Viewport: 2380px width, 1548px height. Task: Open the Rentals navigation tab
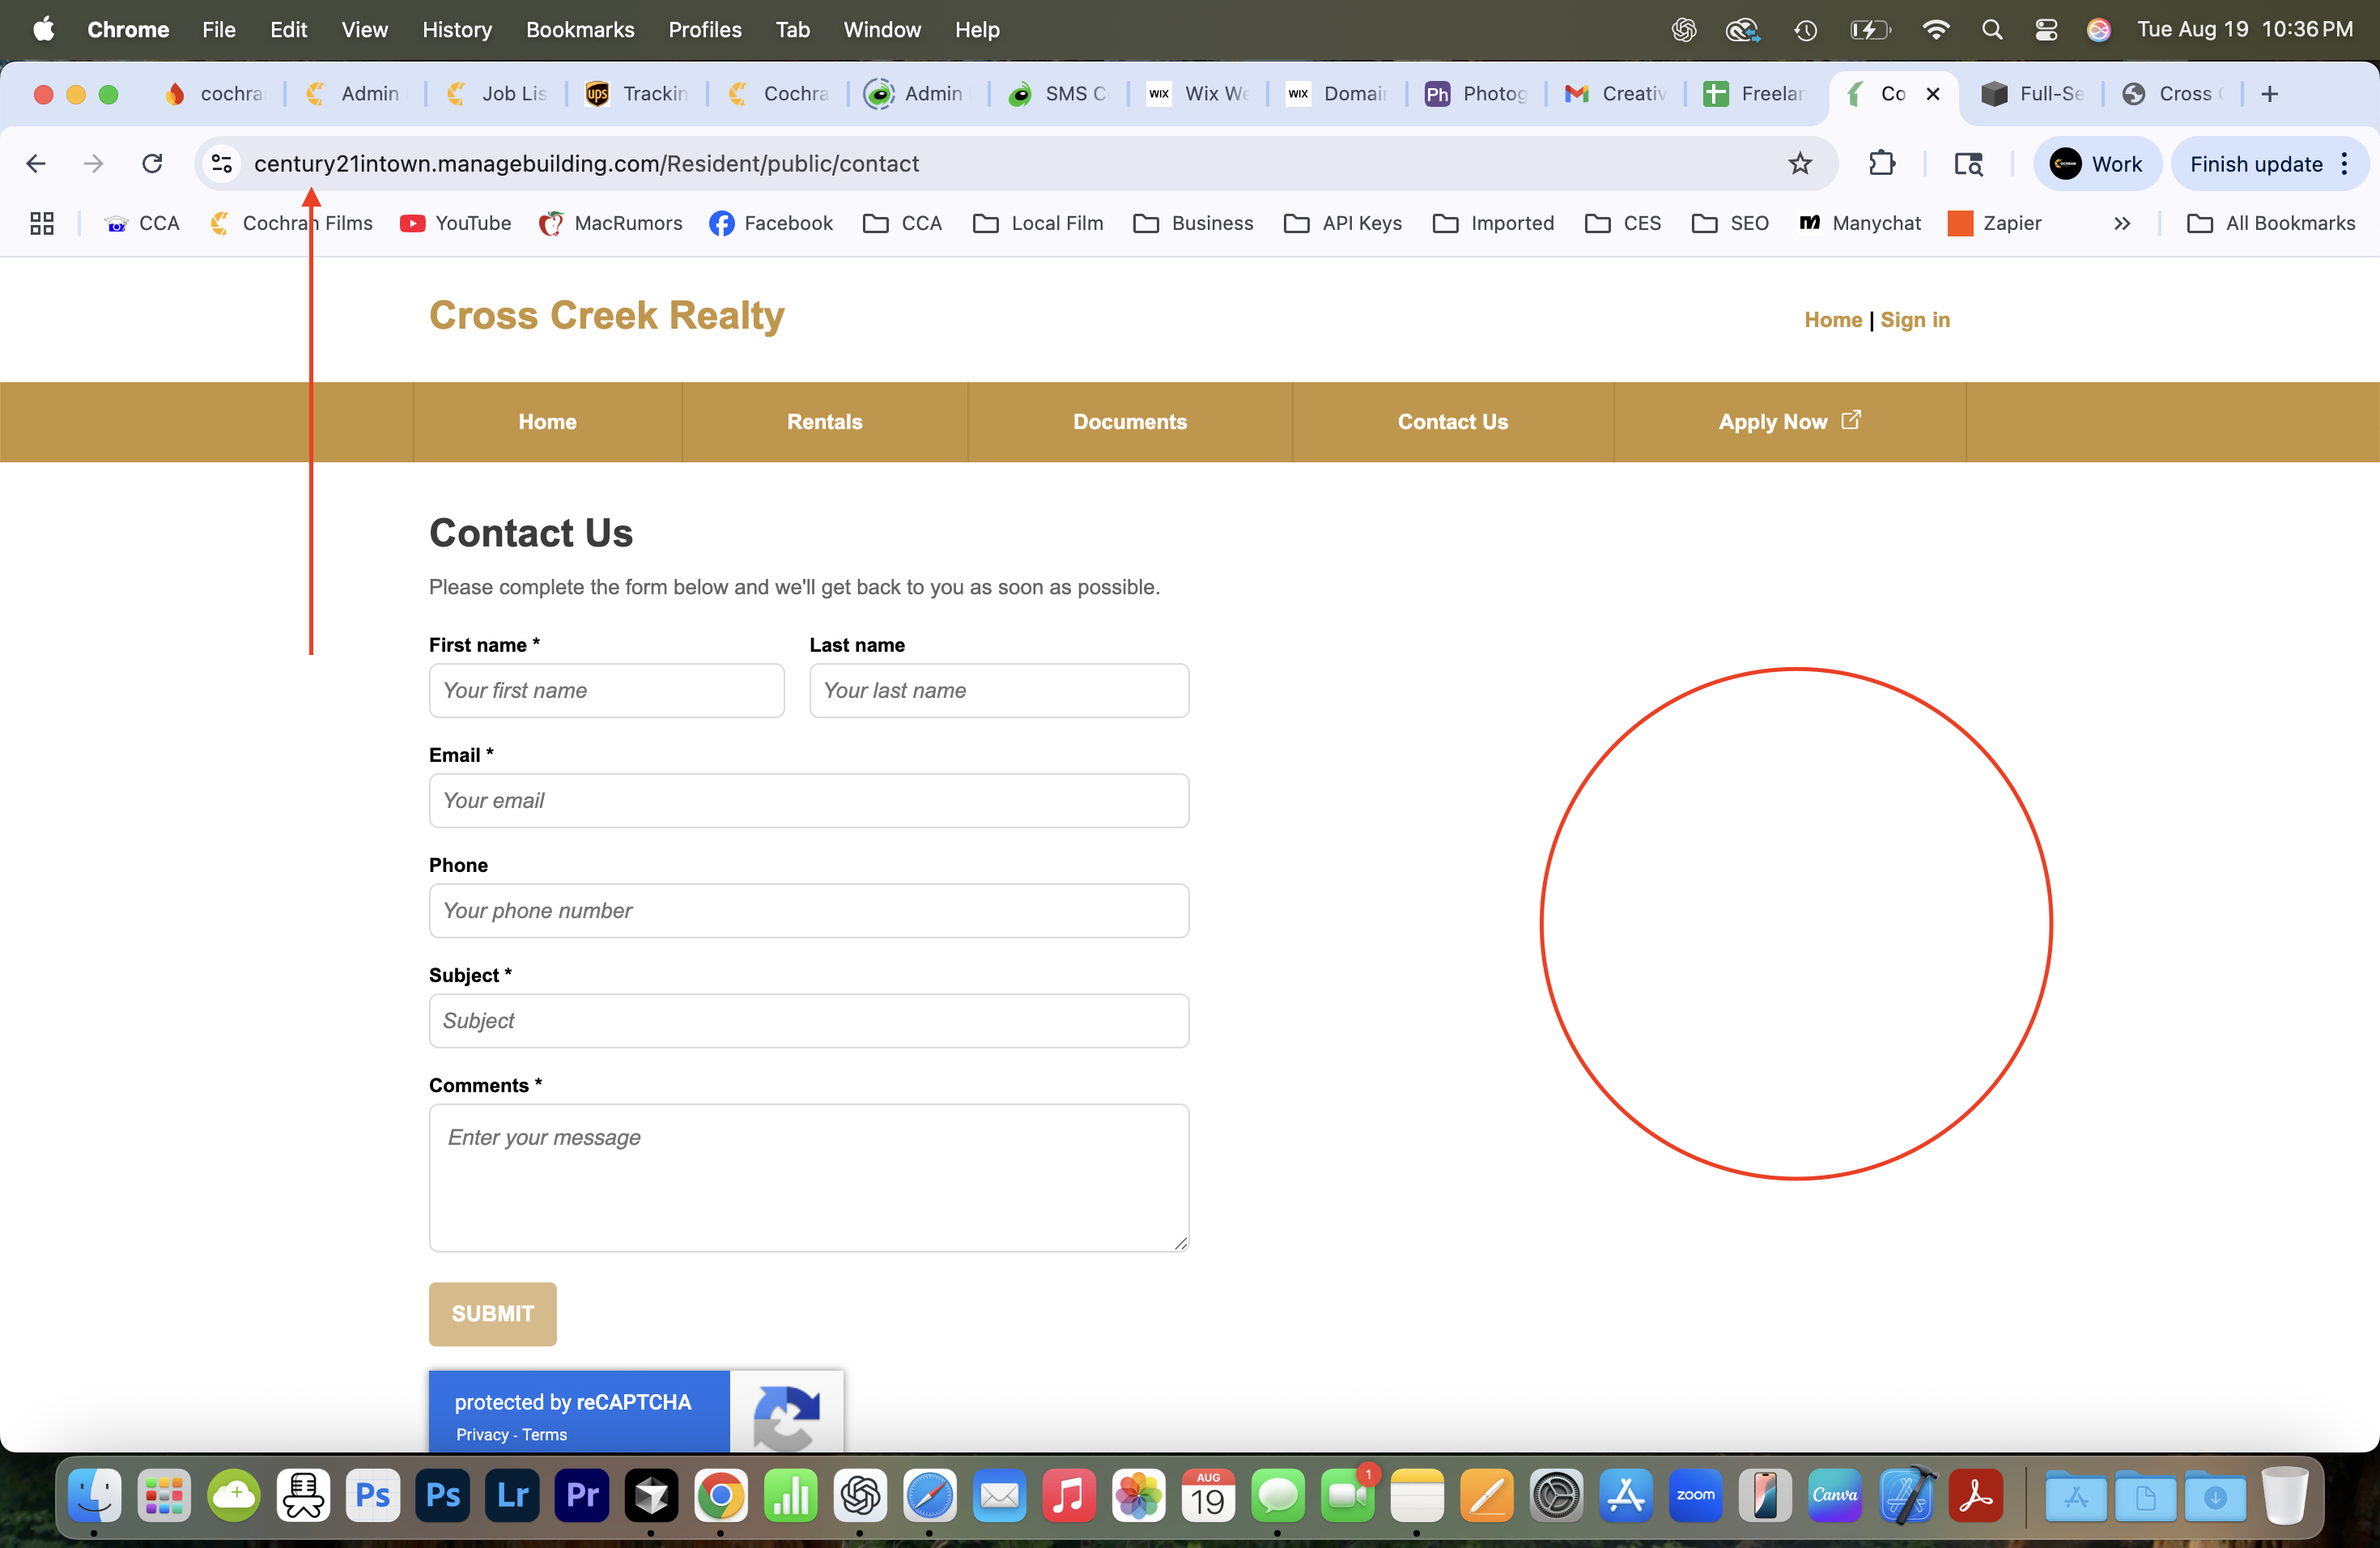coord(824,422)
